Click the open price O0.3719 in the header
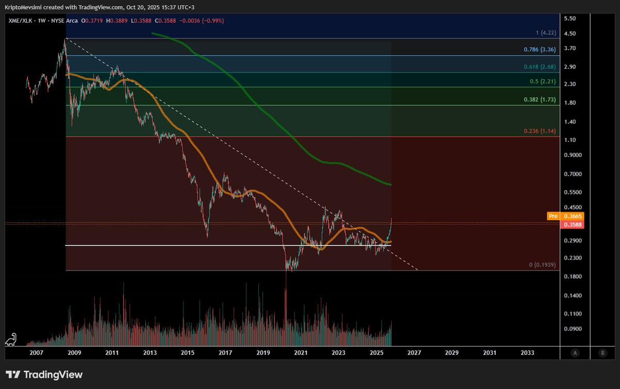Screen dimensions: 620x389 [92, 21]
